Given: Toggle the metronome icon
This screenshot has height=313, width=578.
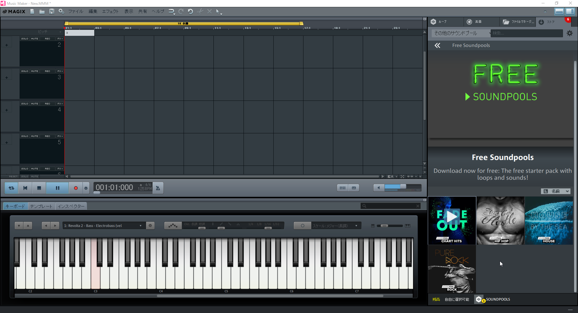Looking at the screenshot, I should (158, 188).
